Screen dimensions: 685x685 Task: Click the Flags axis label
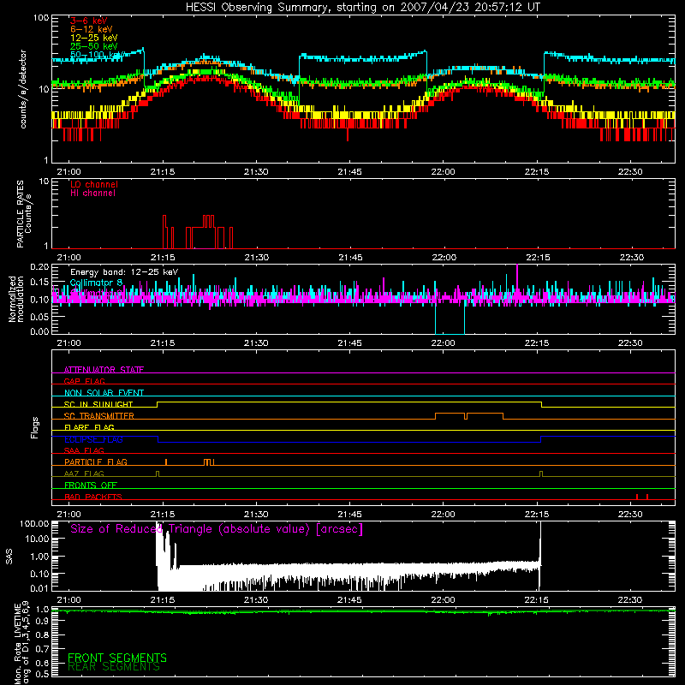point(35,427)
